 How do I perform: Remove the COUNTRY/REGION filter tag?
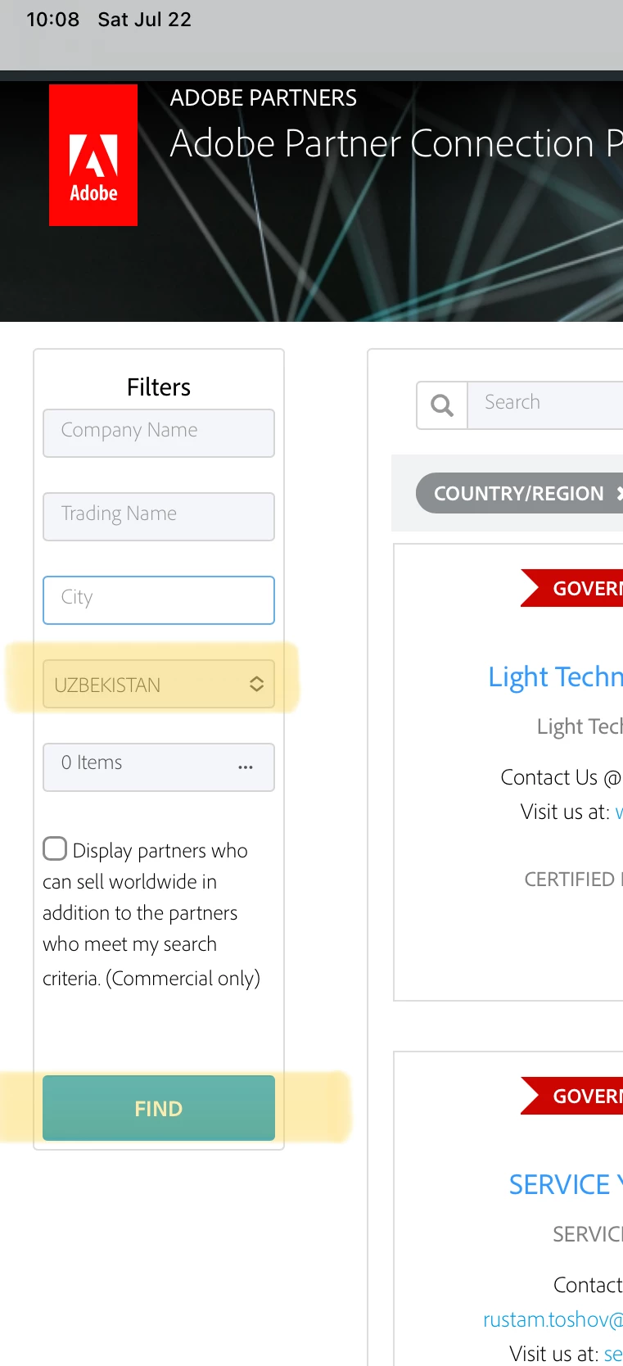(x=620, y=493)
